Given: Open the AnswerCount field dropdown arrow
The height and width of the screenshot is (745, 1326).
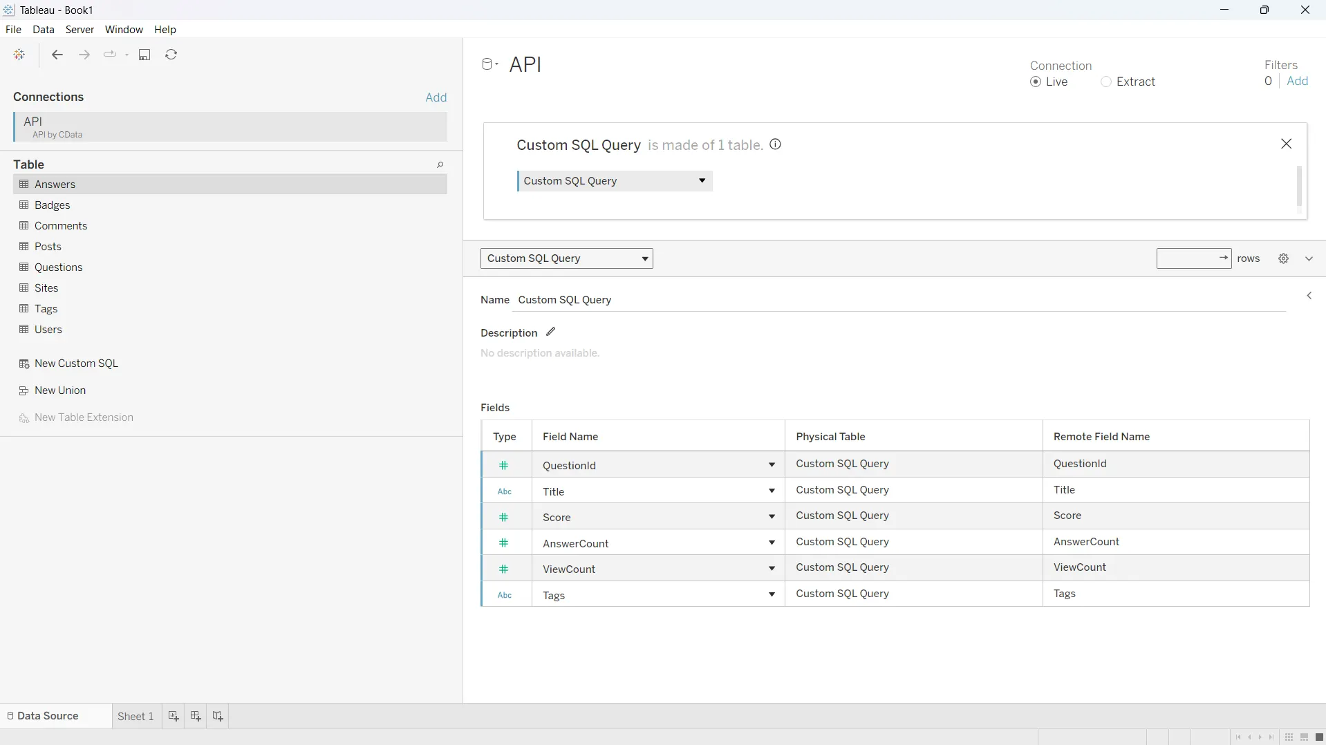Looking at the screenshot, I should (x=772, y=543).
